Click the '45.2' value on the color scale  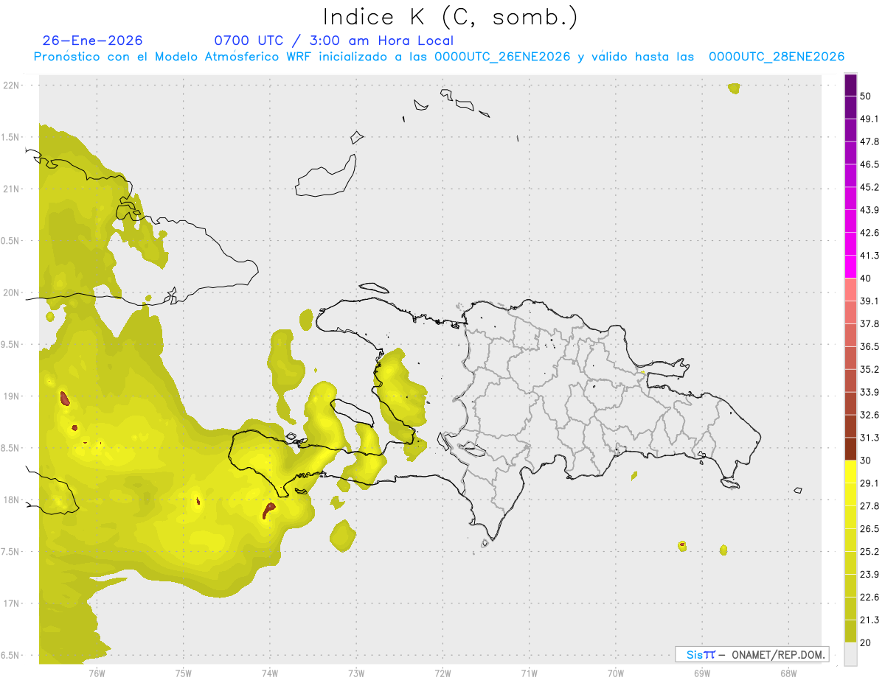click(x=870, y=187)
